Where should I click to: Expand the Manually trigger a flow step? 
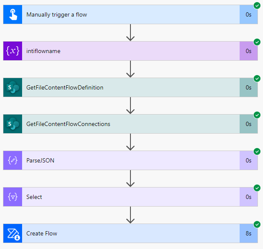[x=127, y=14]
